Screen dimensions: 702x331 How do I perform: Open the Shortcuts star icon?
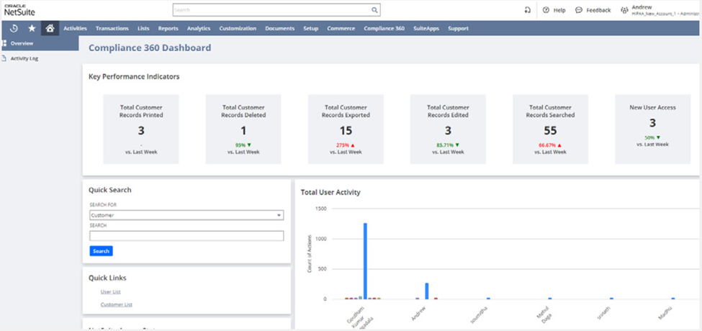point(32,28)
